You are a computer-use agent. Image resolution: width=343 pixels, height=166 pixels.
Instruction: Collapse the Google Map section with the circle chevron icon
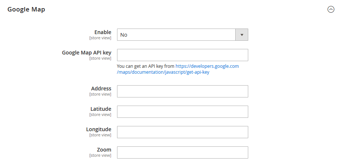click(331, 10)
